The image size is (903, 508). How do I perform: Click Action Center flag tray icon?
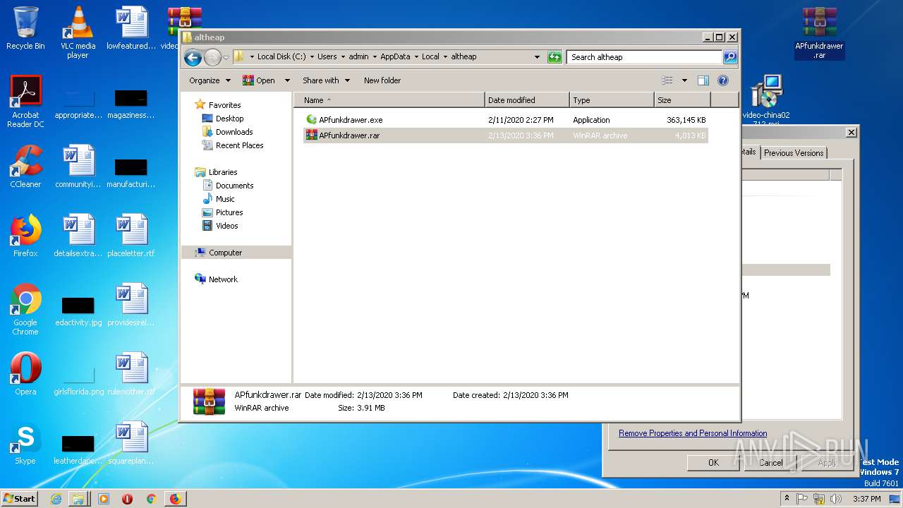point(802,499)
